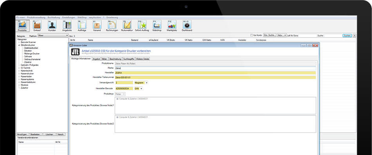Select Midrange-Drucker in category tree
The height and width of the screenshot is (155, 372).
[x=32, y=54]
